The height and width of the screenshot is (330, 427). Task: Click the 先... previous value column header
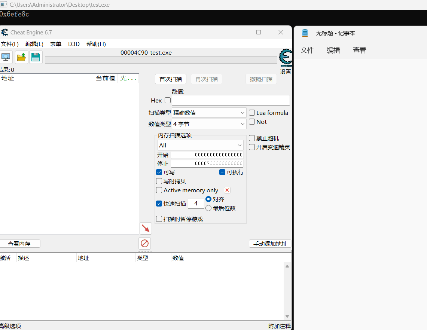[x=128, y=79]
